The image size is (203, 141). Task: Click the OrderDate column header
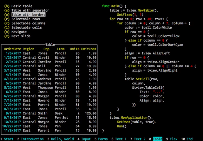click(x=13, y=49)
